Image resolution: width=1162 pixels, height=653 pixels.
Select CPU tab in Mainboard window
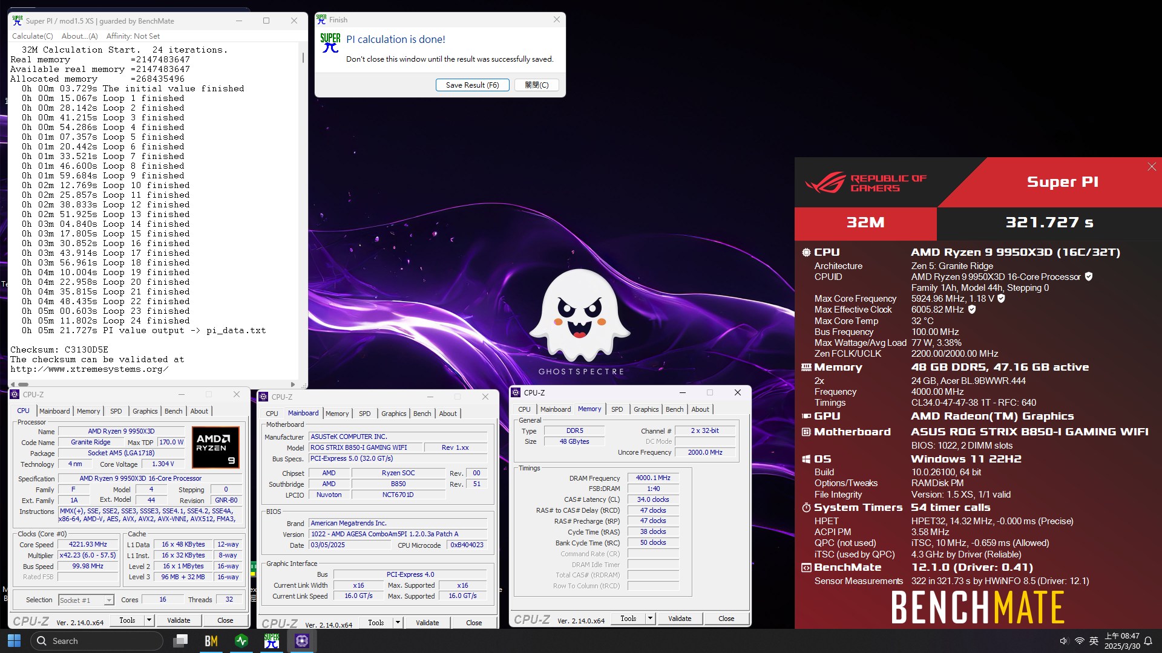pos(272,414)
